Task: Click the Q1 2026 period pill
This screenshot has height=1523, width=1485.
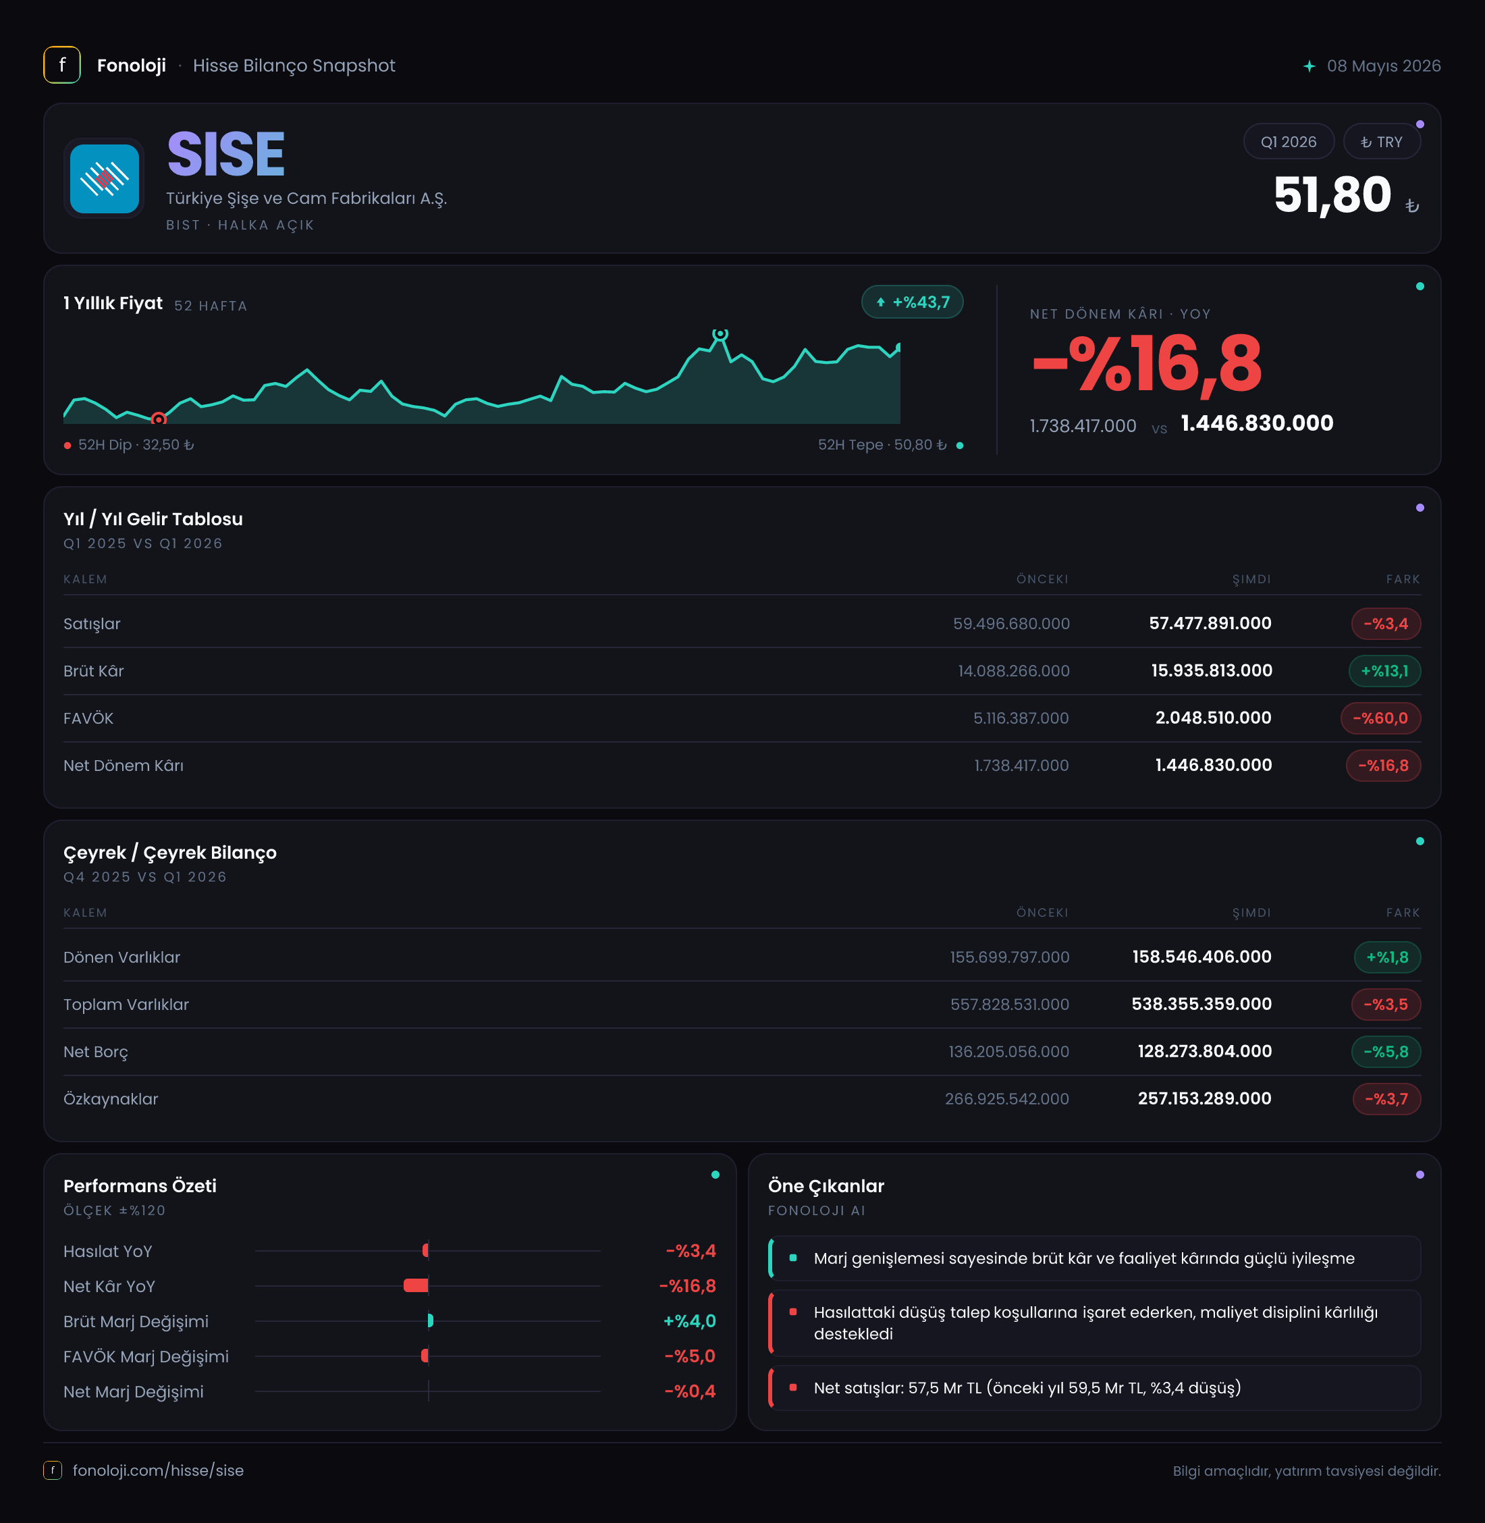Action: 1289,142
